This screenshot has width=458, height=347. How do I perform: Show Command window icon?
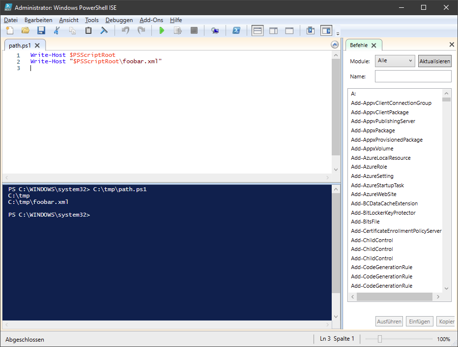311,30
